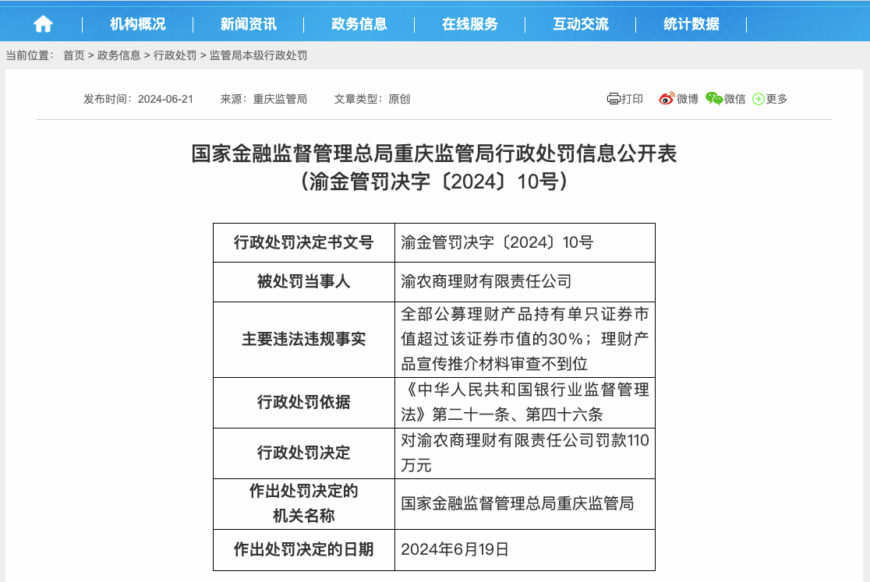The height and width of the screenshot is (582, 870).
Task: Click the table cell 渝金管罚决字〔2024〕10号
Action: [x=525, y=243]
